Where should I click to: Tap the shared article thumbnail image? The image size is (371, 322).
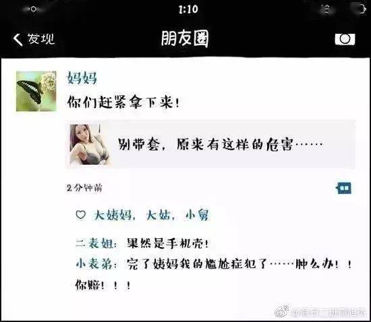(x=90, y=144)
